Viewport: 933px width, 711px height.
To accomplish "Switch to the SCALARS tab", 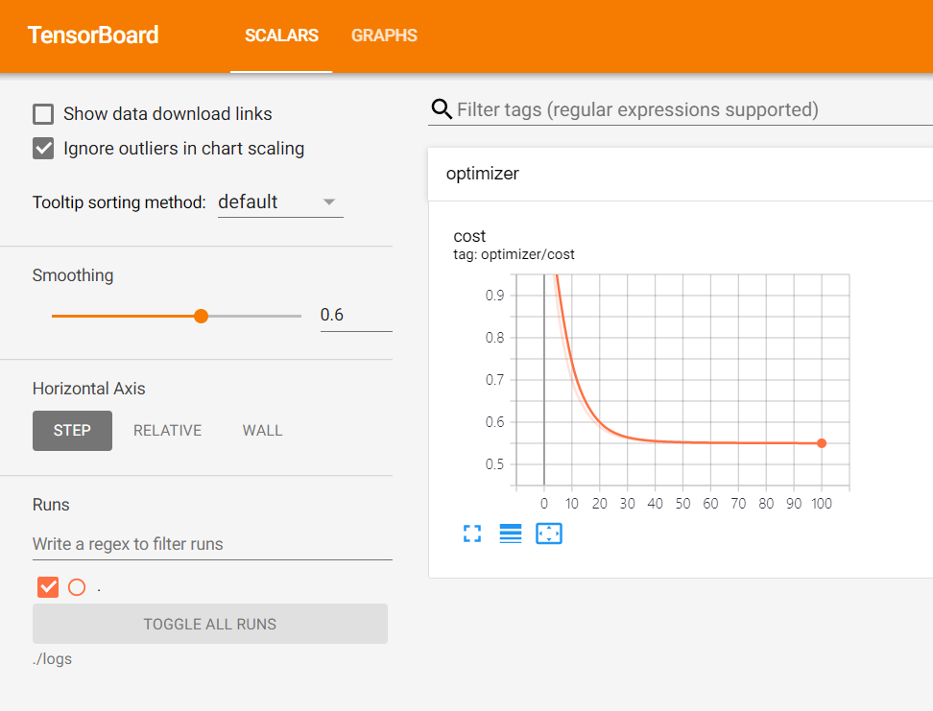I will pos(281,36).
